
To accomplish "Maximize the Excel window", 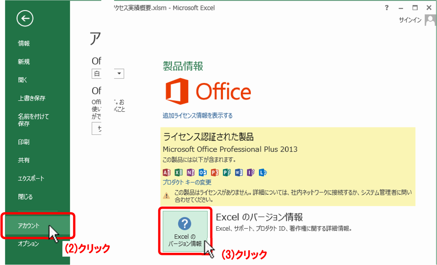I will tap(415, 8).
